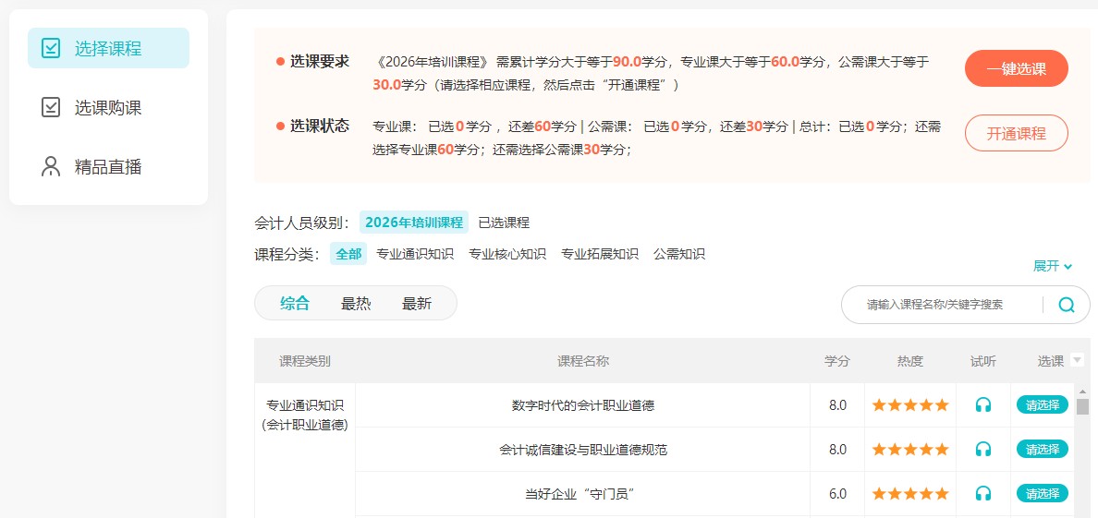Open 选择课程 in the left sidebar
Viewport: 1098px width, 518px height.
pos(108,48)
